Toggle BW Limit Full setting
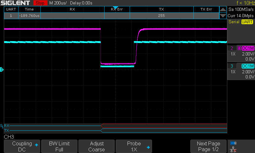This screenshot has width=255, height=153. click(x=59, y=146)
